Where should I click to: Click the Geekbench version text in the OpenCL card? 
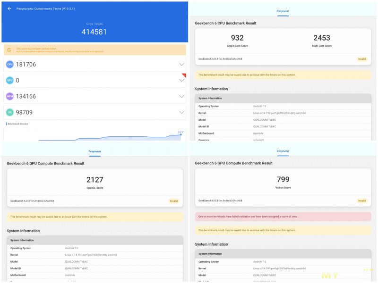pyautogui.click(x=32, y=201)
